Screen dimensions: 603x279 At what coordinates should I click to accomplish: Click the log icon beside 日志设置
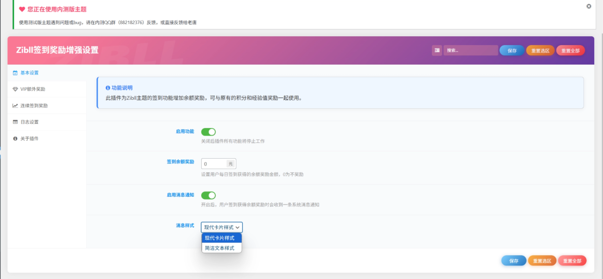click(15, 122)
